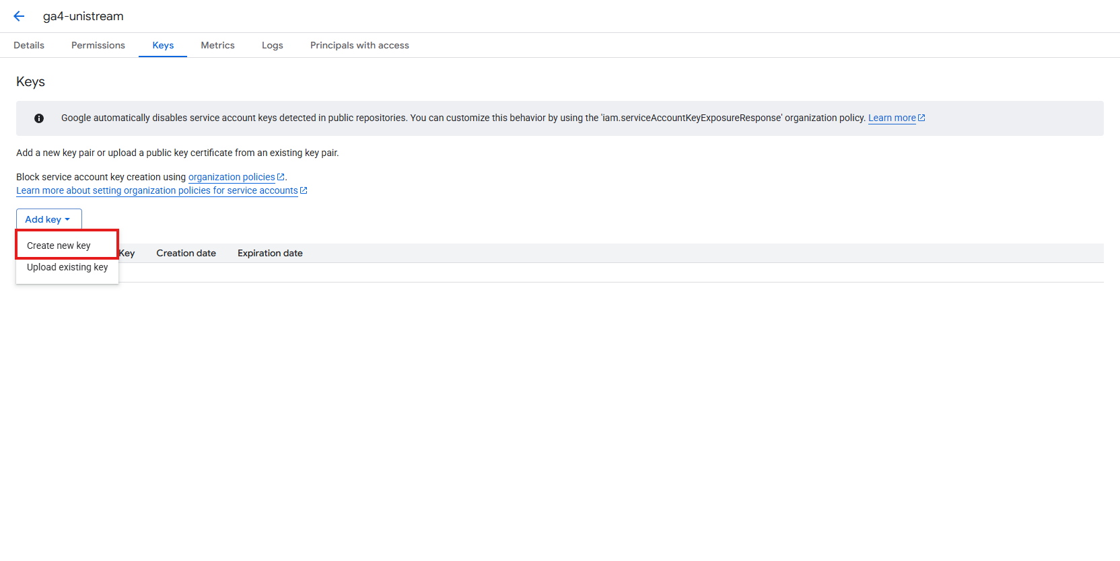Image resolution: width=1120 pixels, height=561 pixels.
Task: Switch to the Details tab
Action: [29, 45]
